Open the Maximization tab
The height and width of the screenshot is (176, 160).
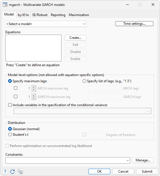click(79, 15)
